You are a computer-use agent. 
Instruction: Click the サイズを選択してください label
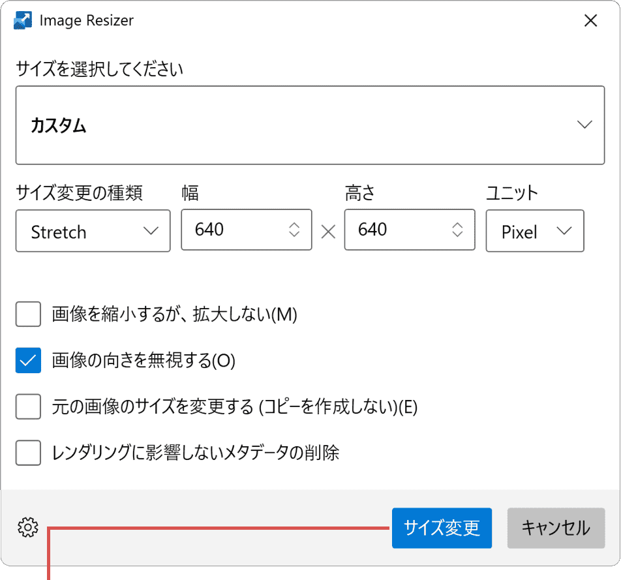pos(99,69)
